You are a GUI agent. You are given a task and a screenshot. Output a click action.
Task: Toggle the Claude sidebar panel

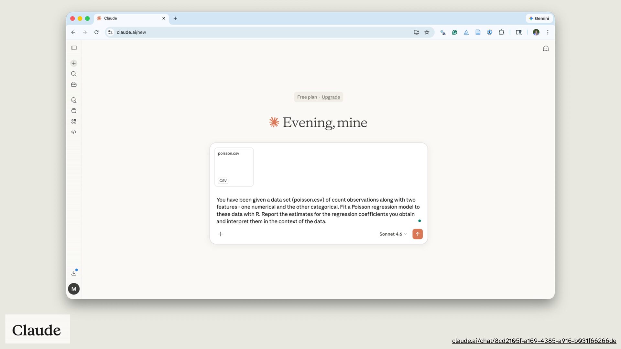coord(74,48)
